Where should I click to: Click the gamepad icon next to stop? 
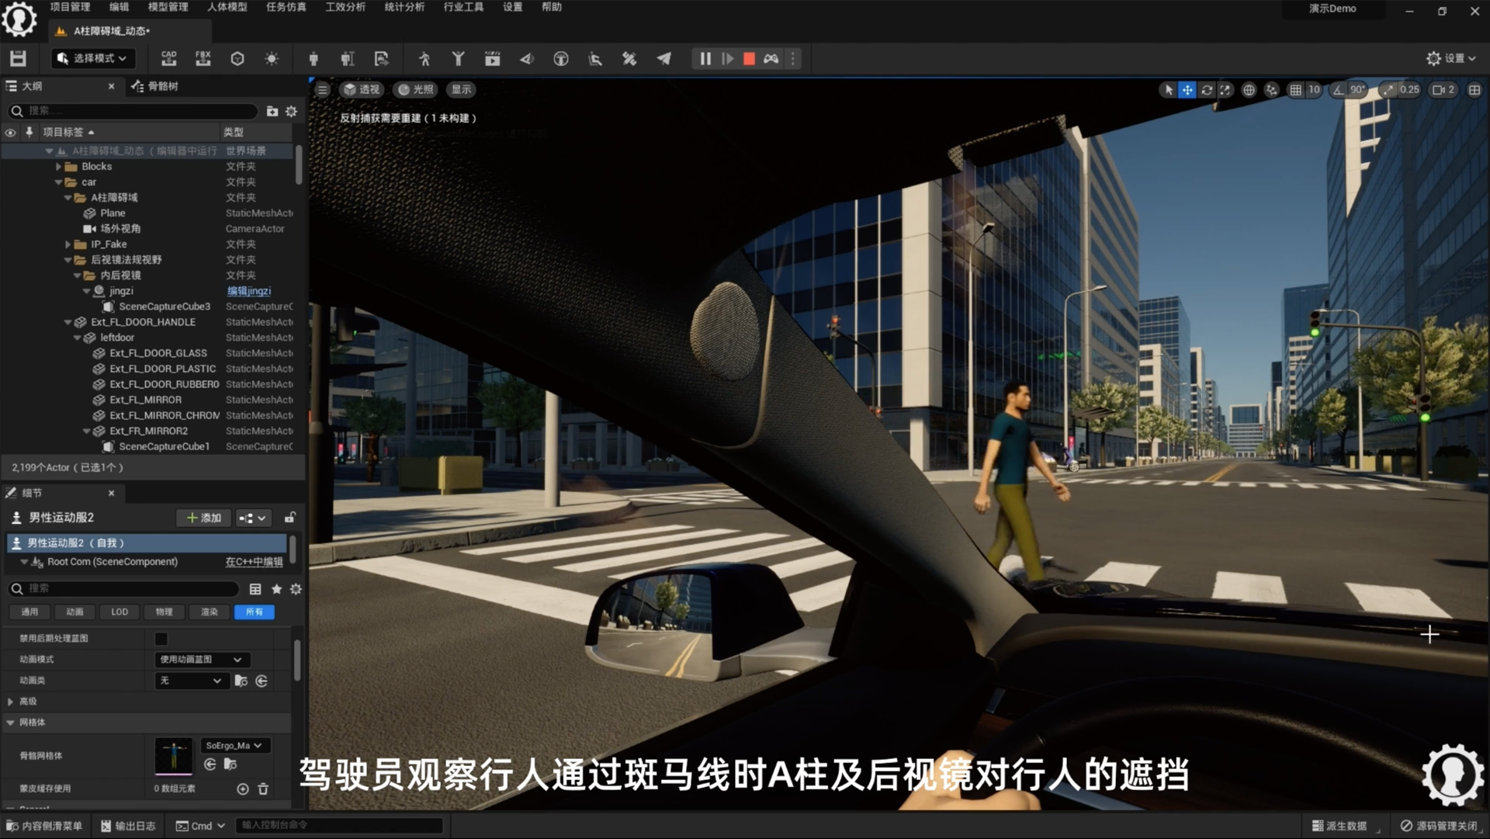tap(771, 58)
